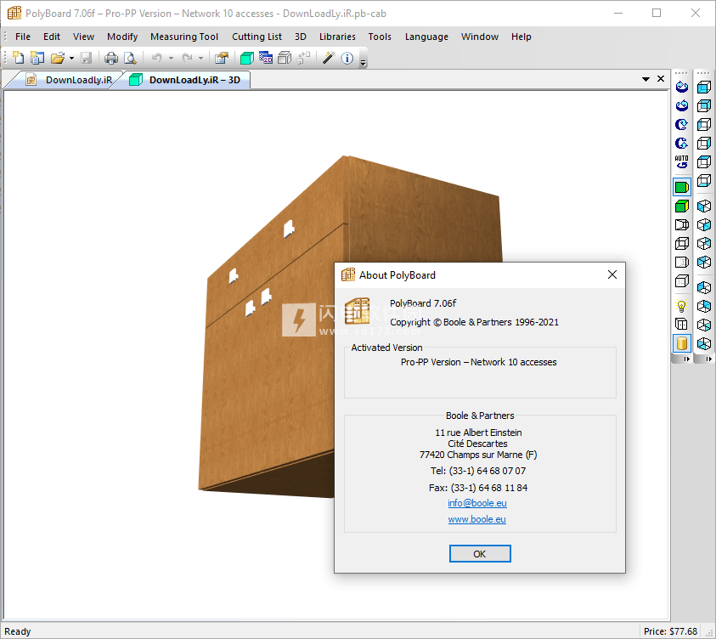
Task: Open the info@boole.eu email link
Action: click(x=477, y=503)
